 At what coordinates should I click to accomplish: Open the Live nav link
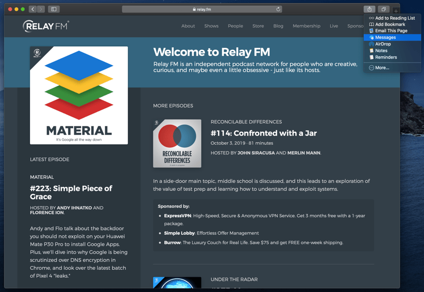334,26
